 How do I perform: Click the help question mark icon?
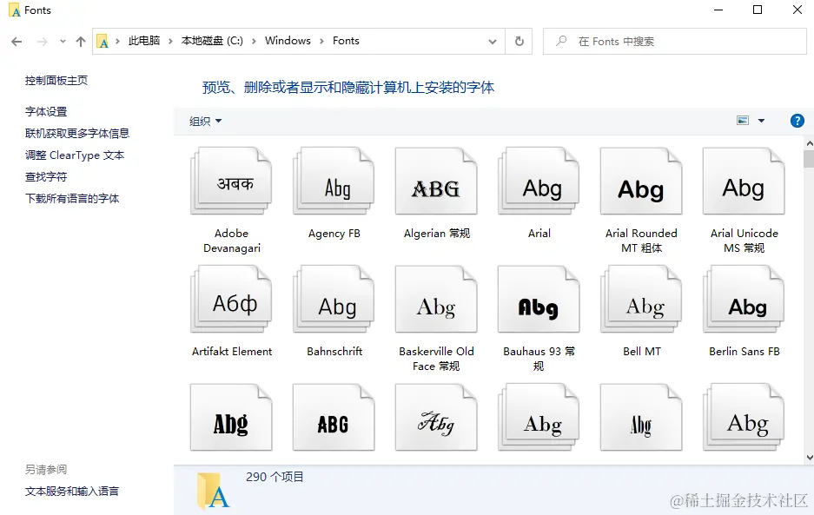[x=797, y=121]
